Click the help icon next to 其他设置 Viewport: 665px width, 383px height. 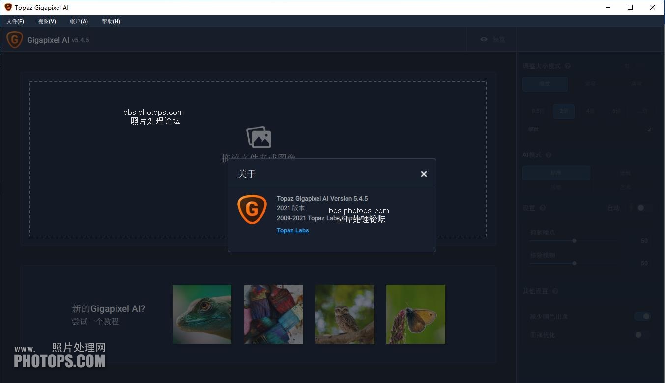555,291
